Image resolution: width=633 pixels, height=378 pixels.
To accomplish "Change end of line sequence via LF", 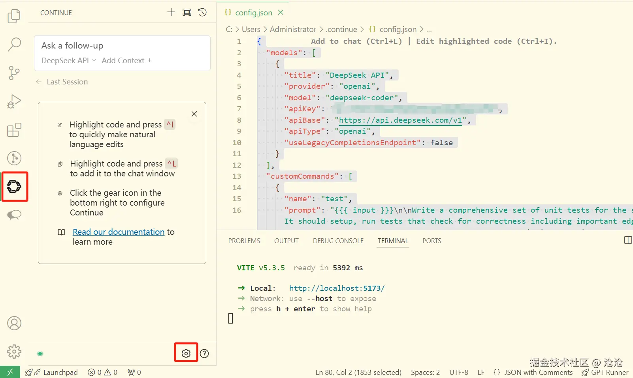I will (481, 372).
